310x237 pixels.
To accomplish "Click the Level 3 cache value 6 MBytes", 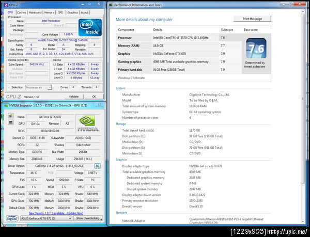I will 76,78.
